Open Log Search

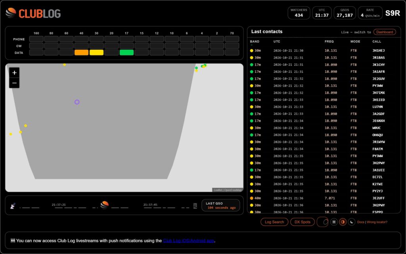coord(274,222)
